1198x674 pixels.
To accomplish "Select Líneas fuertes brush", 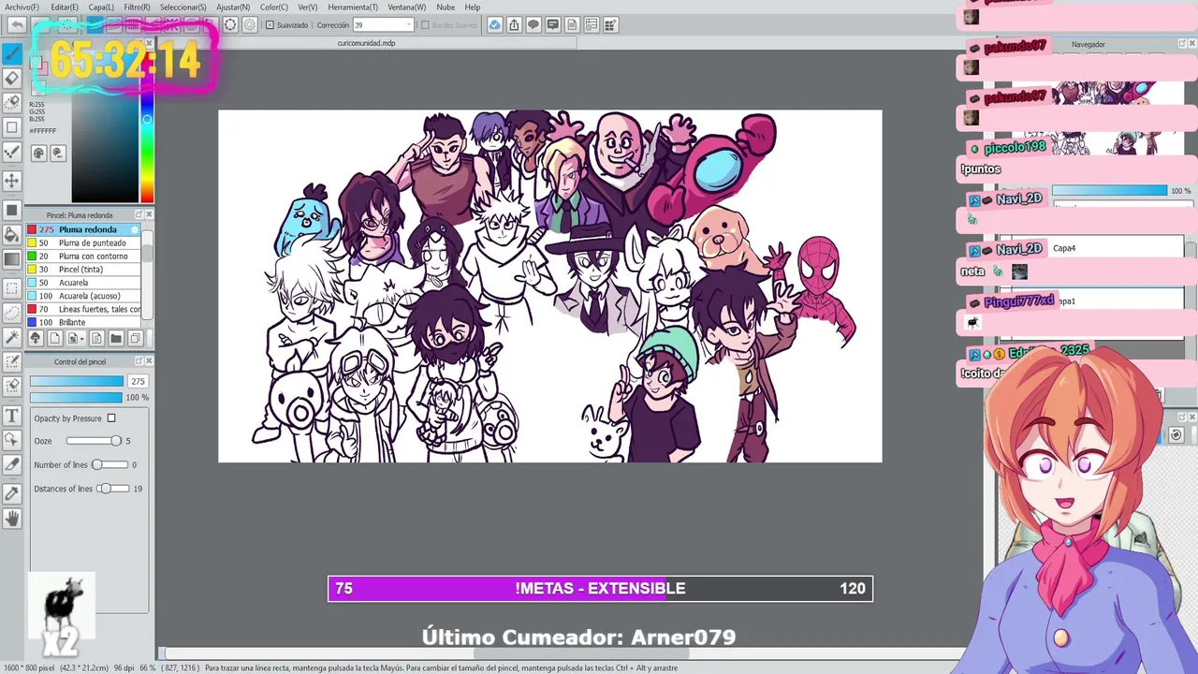I will point(84,309).
